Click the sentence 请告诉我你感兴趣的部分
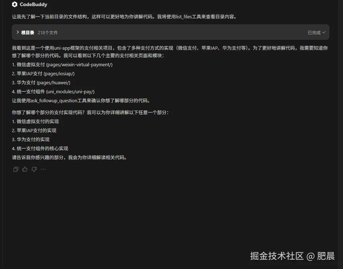 (70, 157)
